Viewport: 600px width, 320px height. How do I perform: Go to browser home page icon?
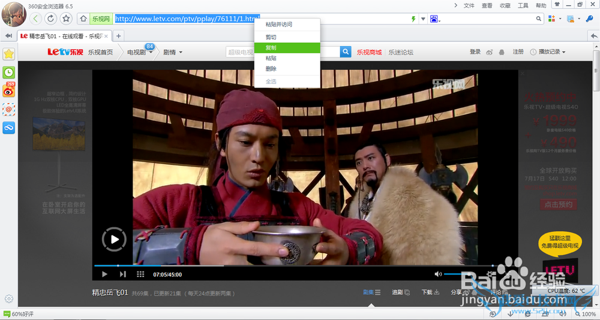coord(82,19)
